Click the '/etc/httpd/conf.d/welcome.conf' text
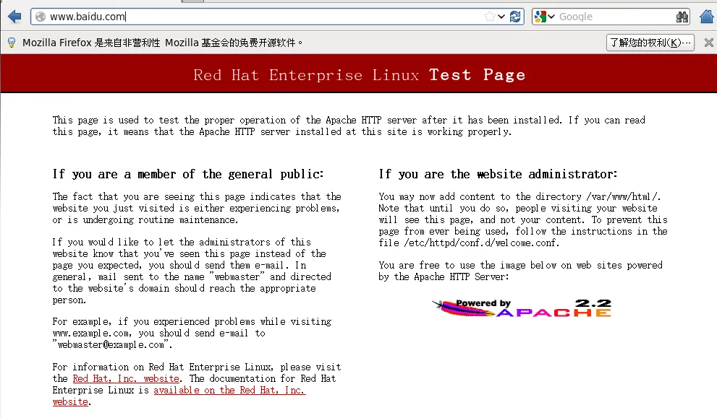Viewport: 717px width, 418px height. click(480, 243)
